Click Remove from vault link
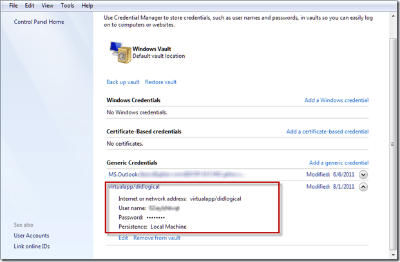This screenshot has width=400, height=262. (x=157, y=238)
